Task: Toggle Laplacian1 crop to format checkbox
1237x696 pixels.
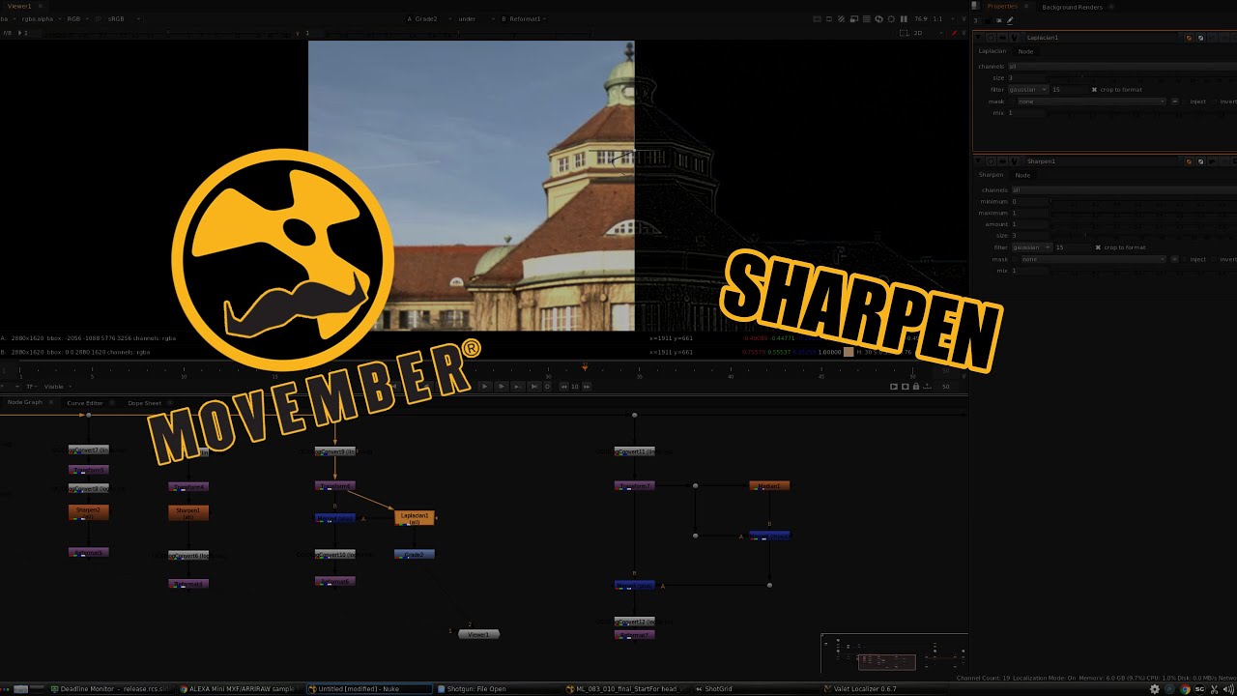Action: (1095, 89)
